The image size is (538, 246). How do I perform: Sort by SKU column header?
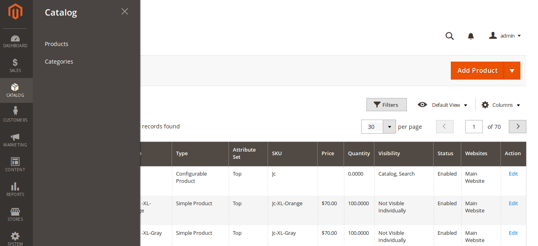pyautogui.click(x=292, y=154)
